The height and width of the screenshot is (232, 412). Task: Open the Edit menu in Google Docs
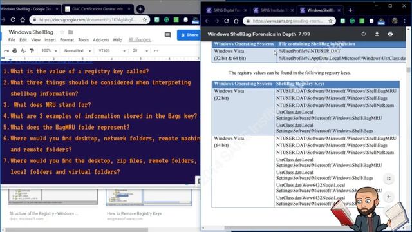(23, 40)
